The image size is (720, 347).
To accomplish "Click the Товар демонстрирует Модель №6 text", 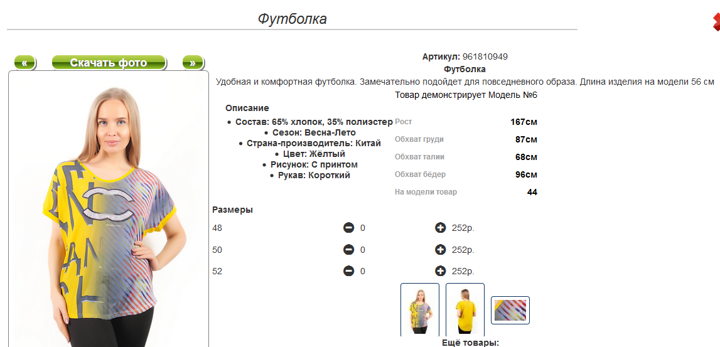I will click(x=466, y=95).
